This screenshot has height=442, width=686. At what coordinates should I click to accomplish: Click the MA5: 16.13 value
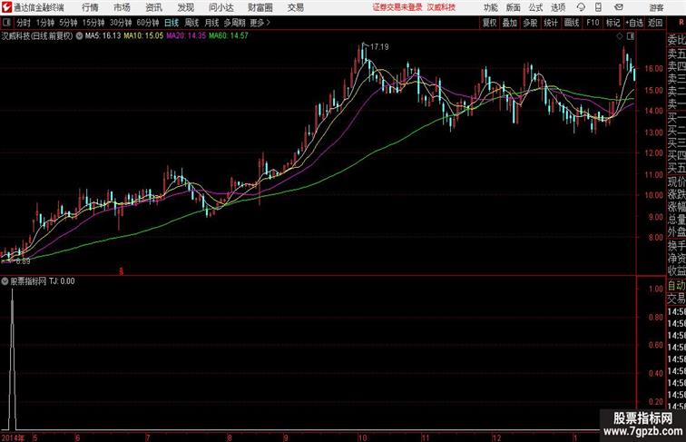point(103,36)
